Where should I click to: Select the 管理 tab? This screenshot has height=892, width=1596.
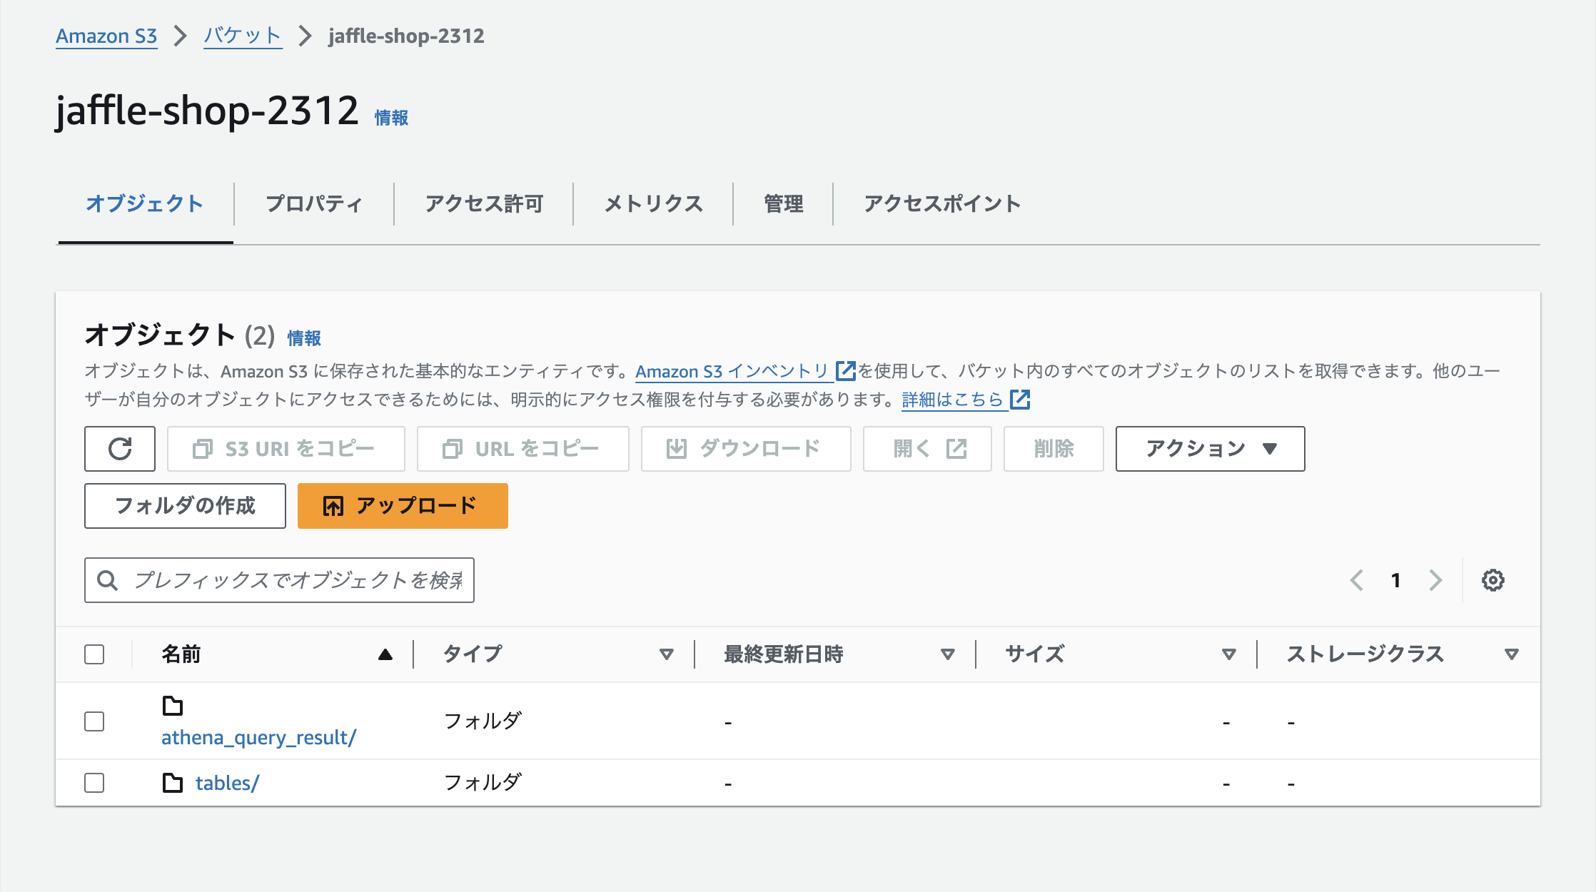(783, 204)
